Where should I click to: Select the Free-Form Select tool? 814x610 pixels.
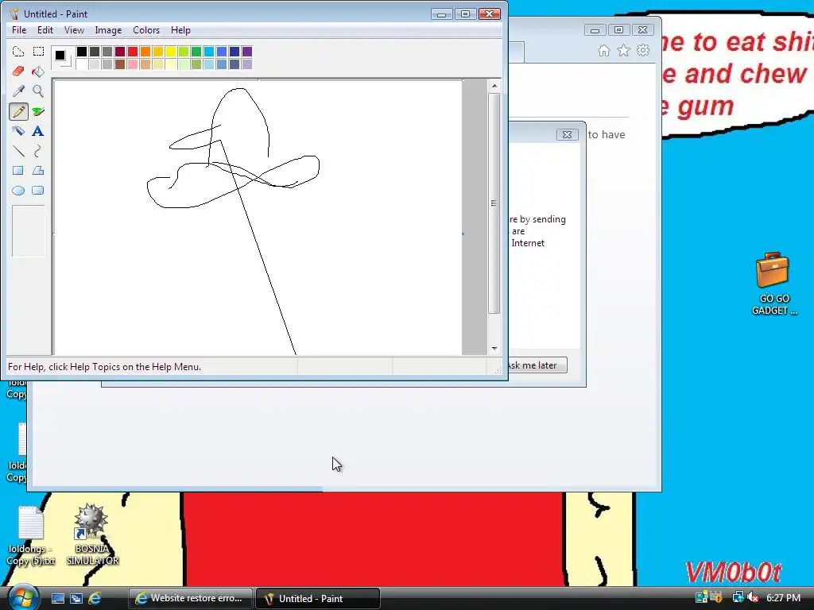(18, 52)
